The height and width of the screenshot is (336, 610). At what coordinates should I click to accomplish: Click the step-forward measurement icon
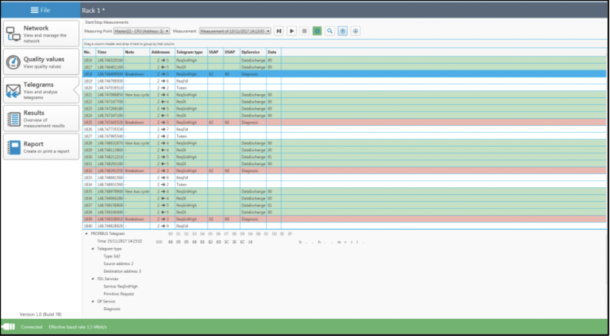tap(279, 31)
